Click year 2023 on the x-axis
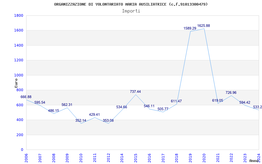 pyautogui.click(x=245, y=158)
